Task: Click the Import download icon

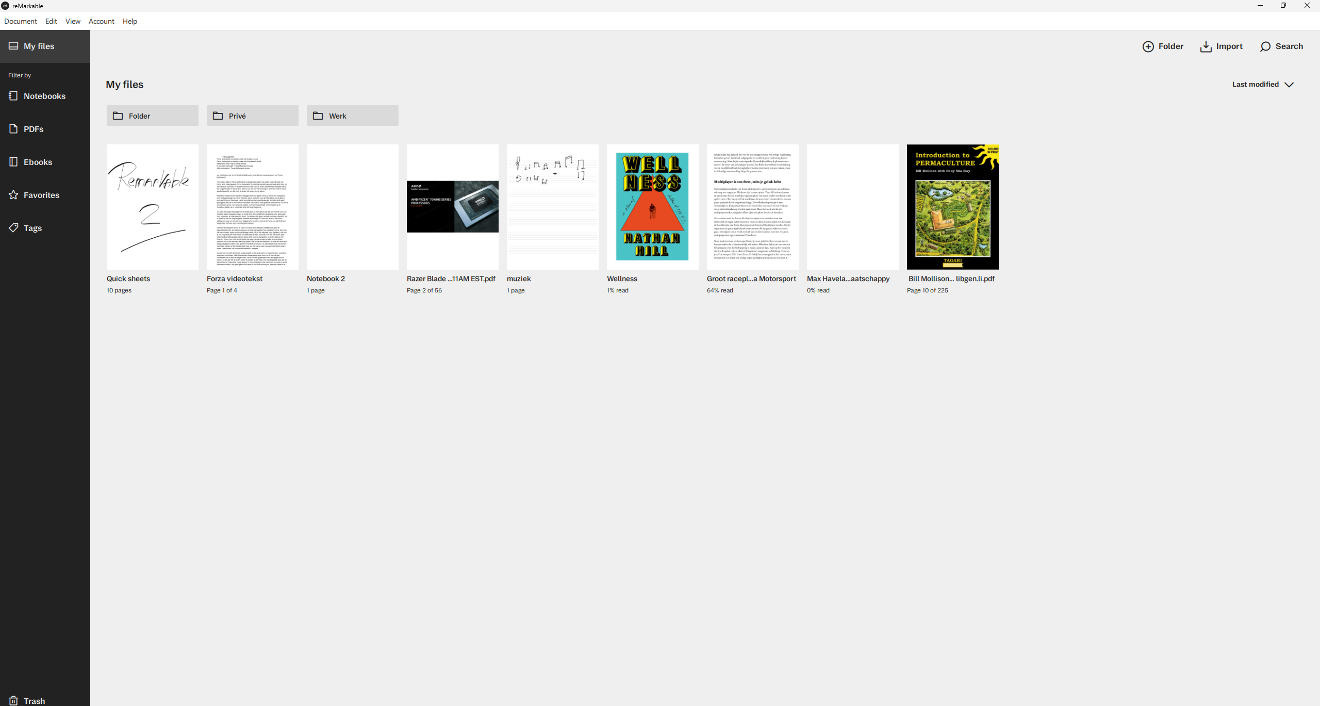Action: 1206,46
